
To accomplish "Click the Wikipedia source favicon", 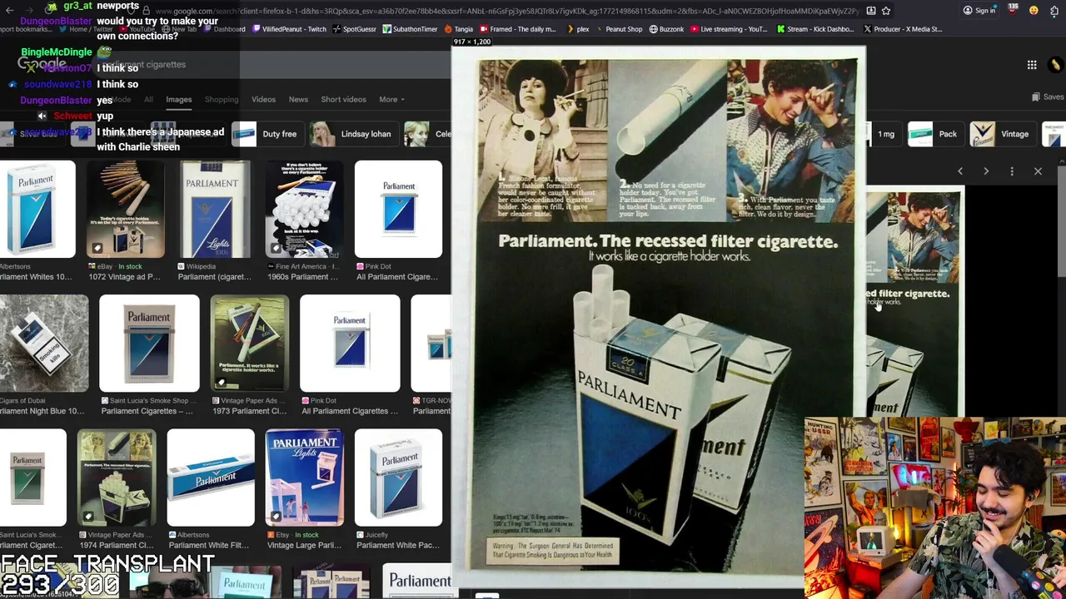I will click(182, 267).
